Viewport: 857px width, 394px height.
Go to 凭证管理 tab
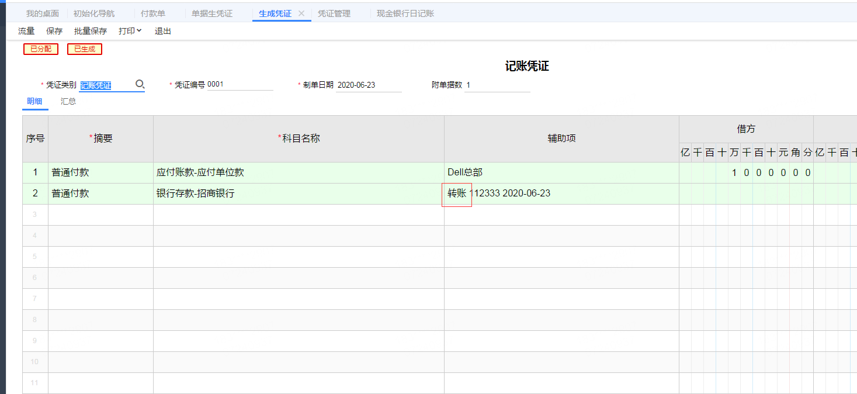click(x=334, y=13)
